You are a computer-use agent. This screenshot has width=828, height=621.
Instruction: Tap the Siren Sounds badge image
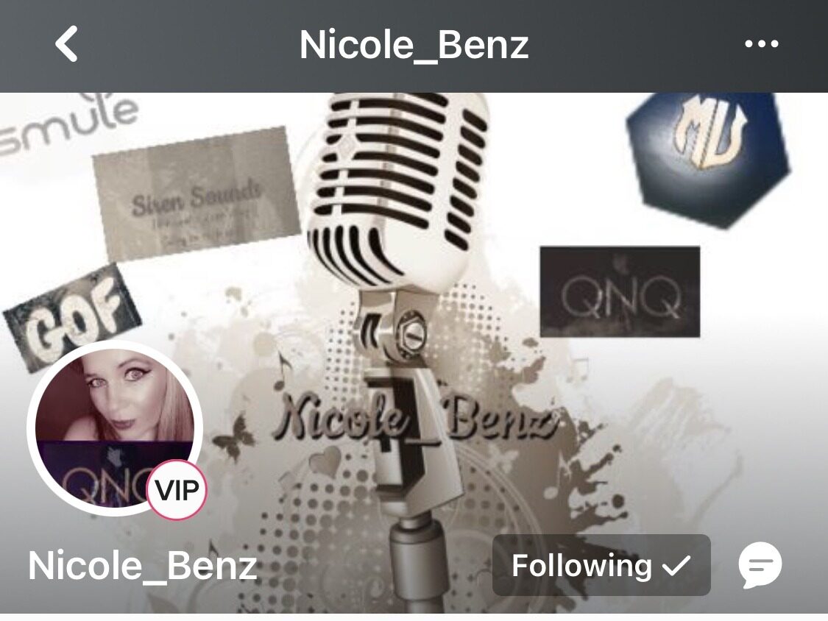pyautogui.click(x=195, y=194)
